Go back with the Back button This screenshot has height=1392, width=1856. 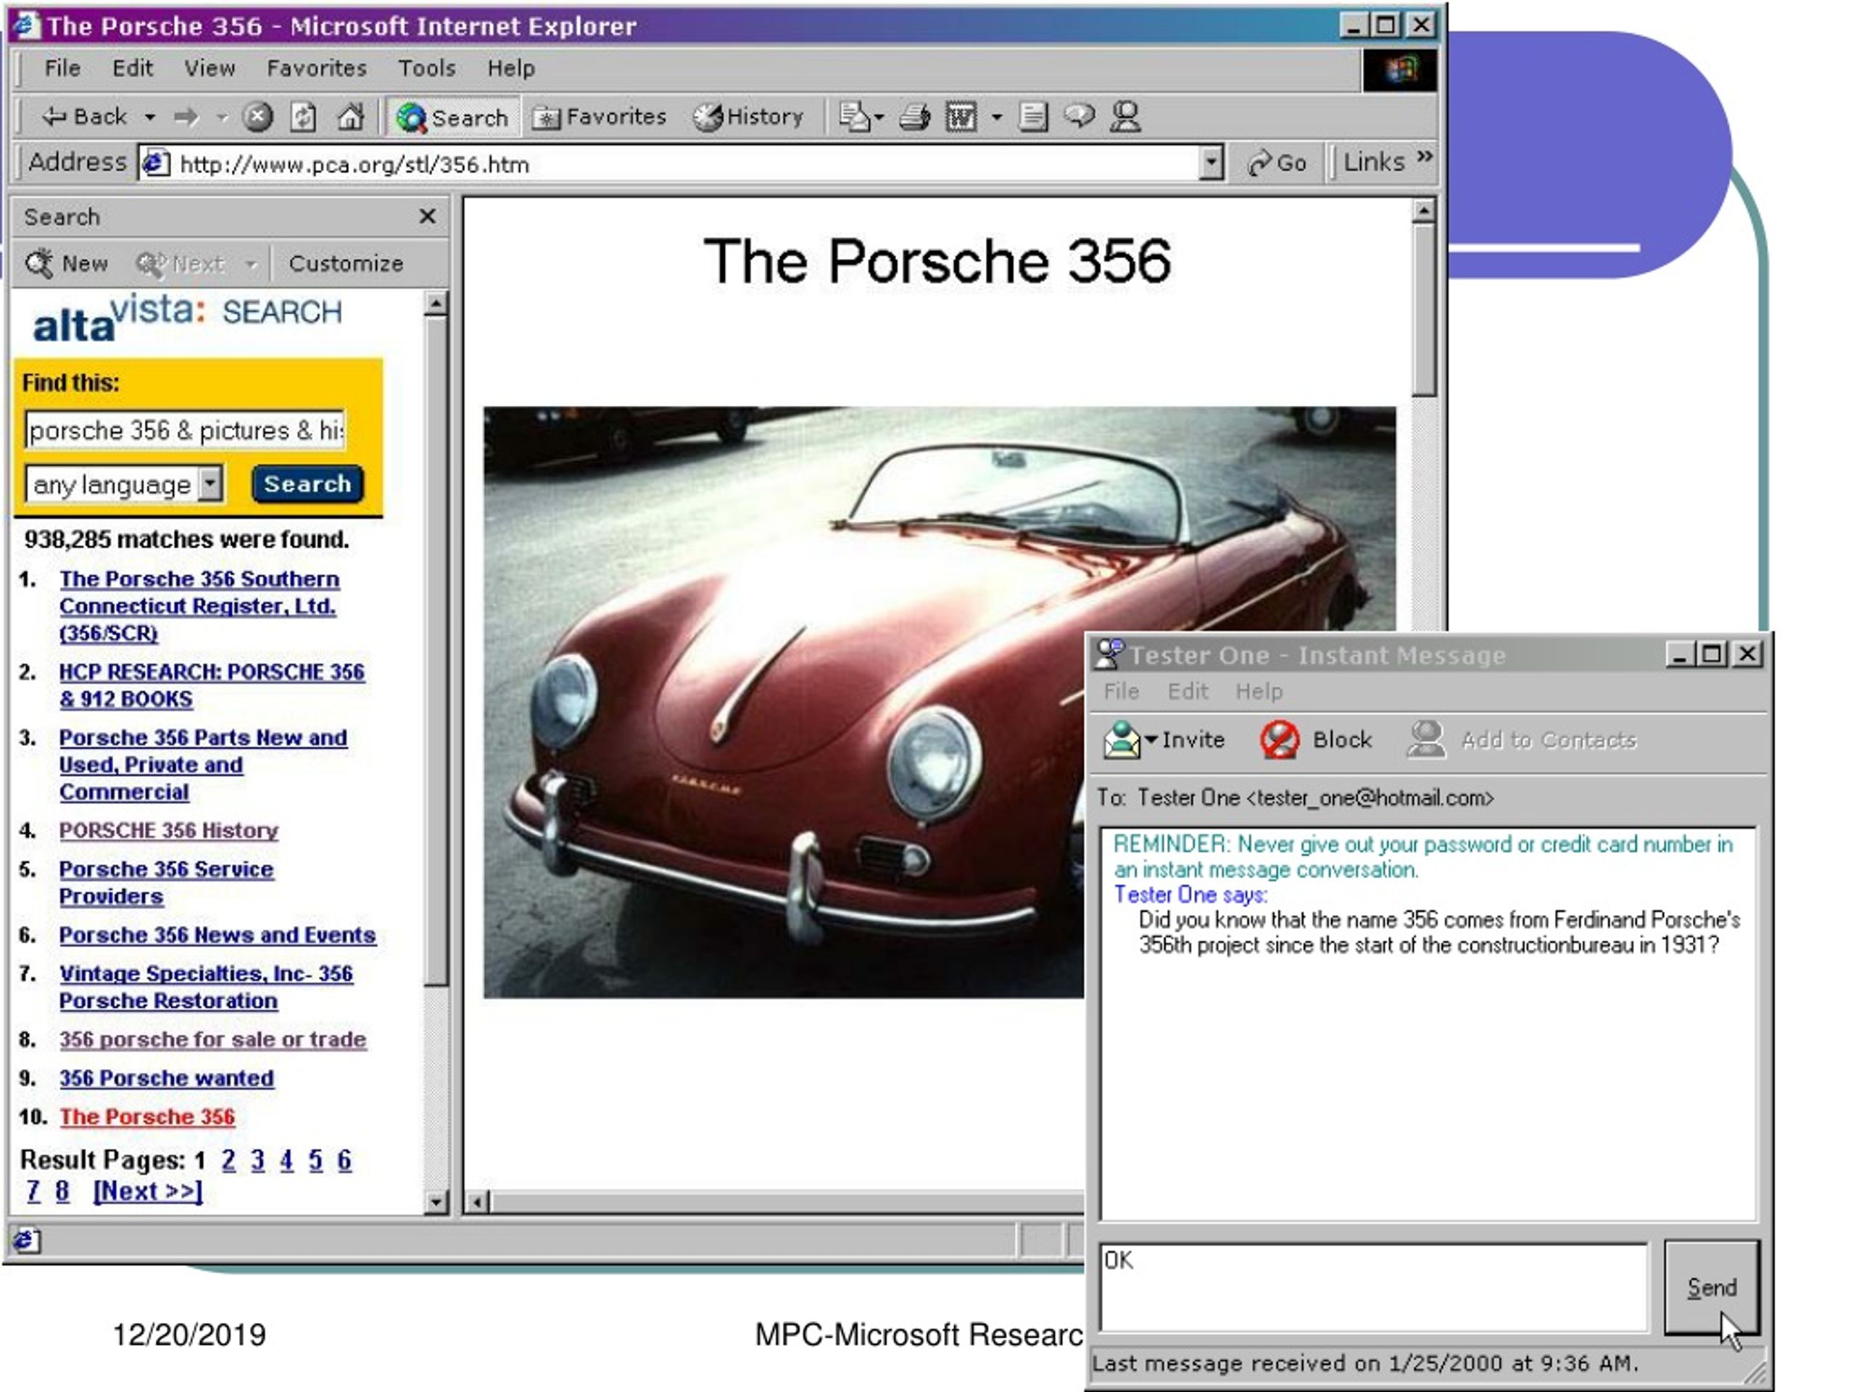pyautogui.click(x=84, y=117)
